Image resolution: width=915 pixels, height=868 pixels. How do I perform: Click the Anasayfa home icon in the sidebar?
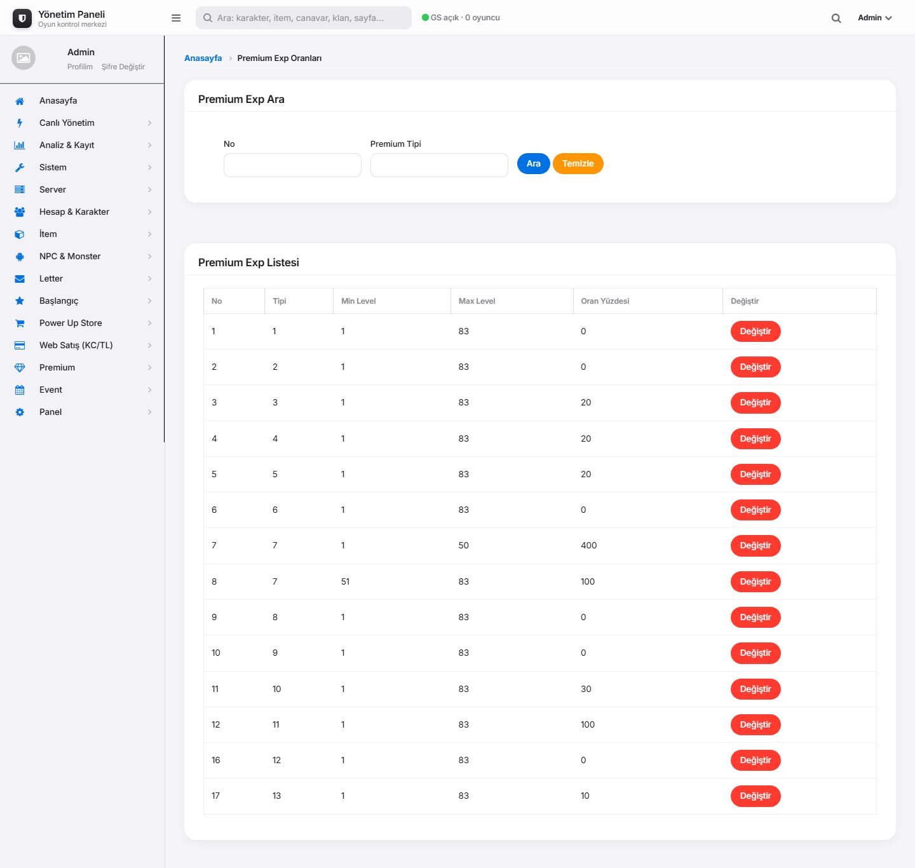coord(20,101)
